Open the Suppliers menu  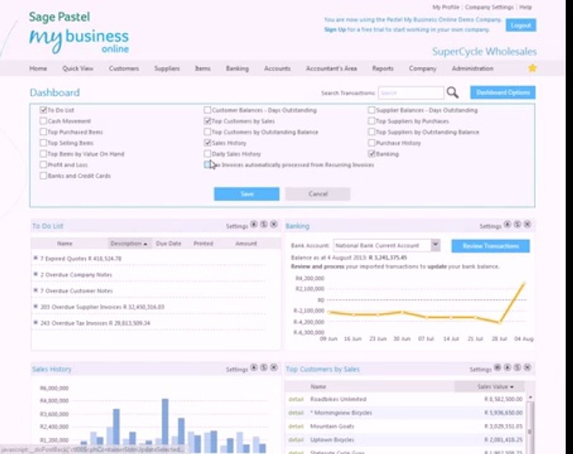point(167,68)
